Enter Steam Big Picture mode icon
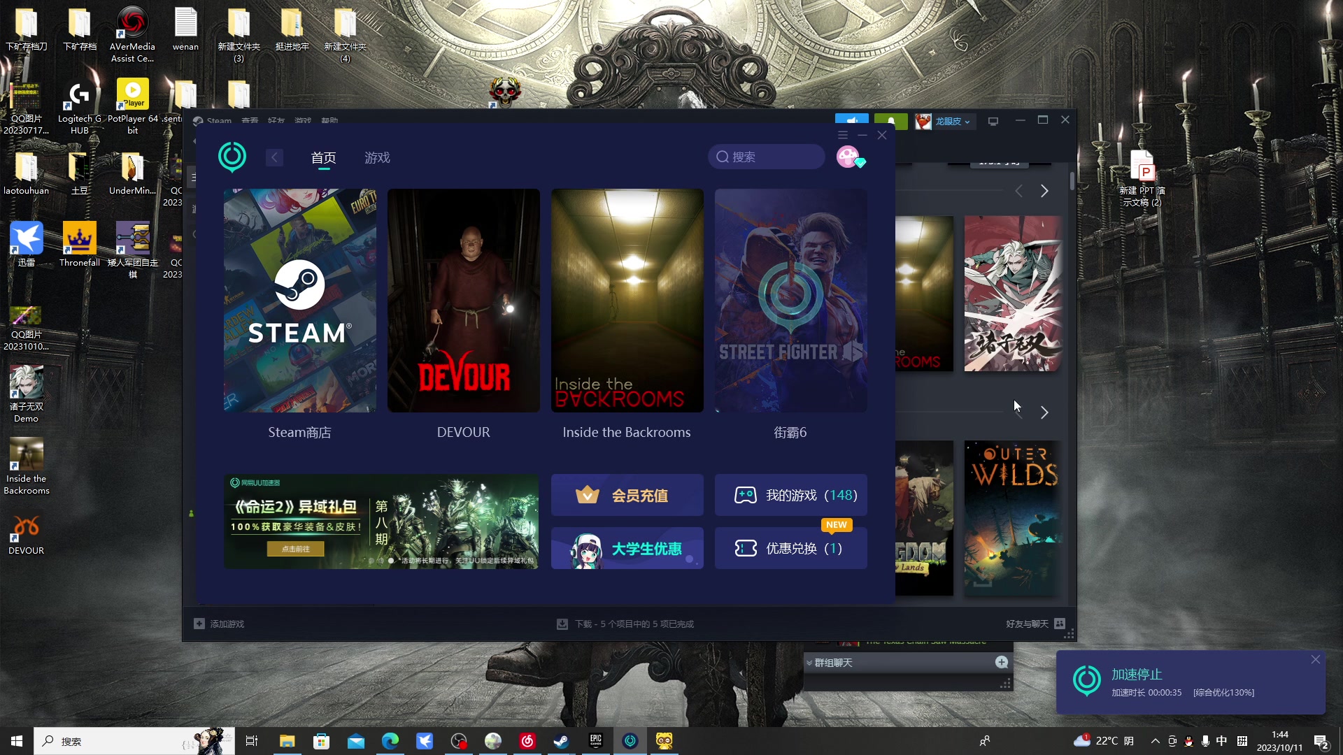 coord(993,121)
